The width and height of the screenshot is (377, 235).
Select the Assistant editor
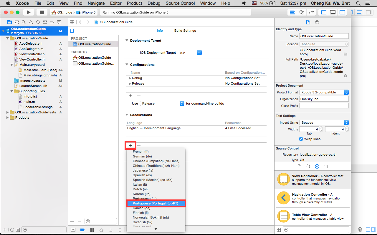302,12
